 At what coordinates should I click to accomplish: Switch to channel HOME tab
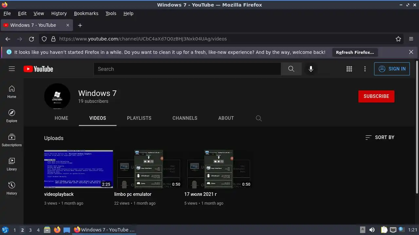tap(62, 118)
